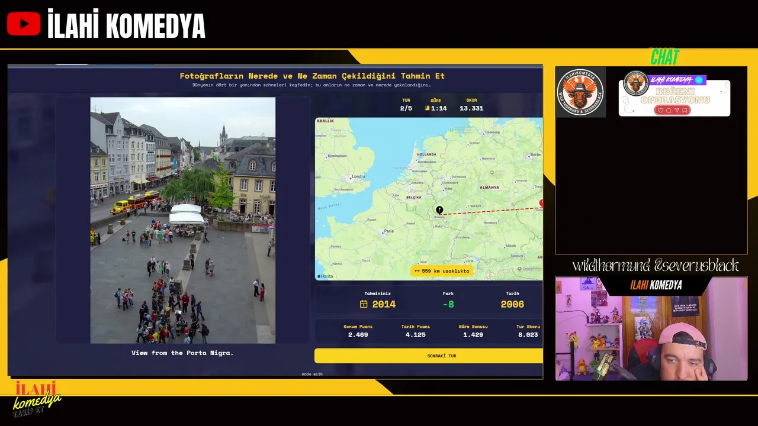Click the blue verified badge beside İlahi Komedya

(x=699, y=80)
